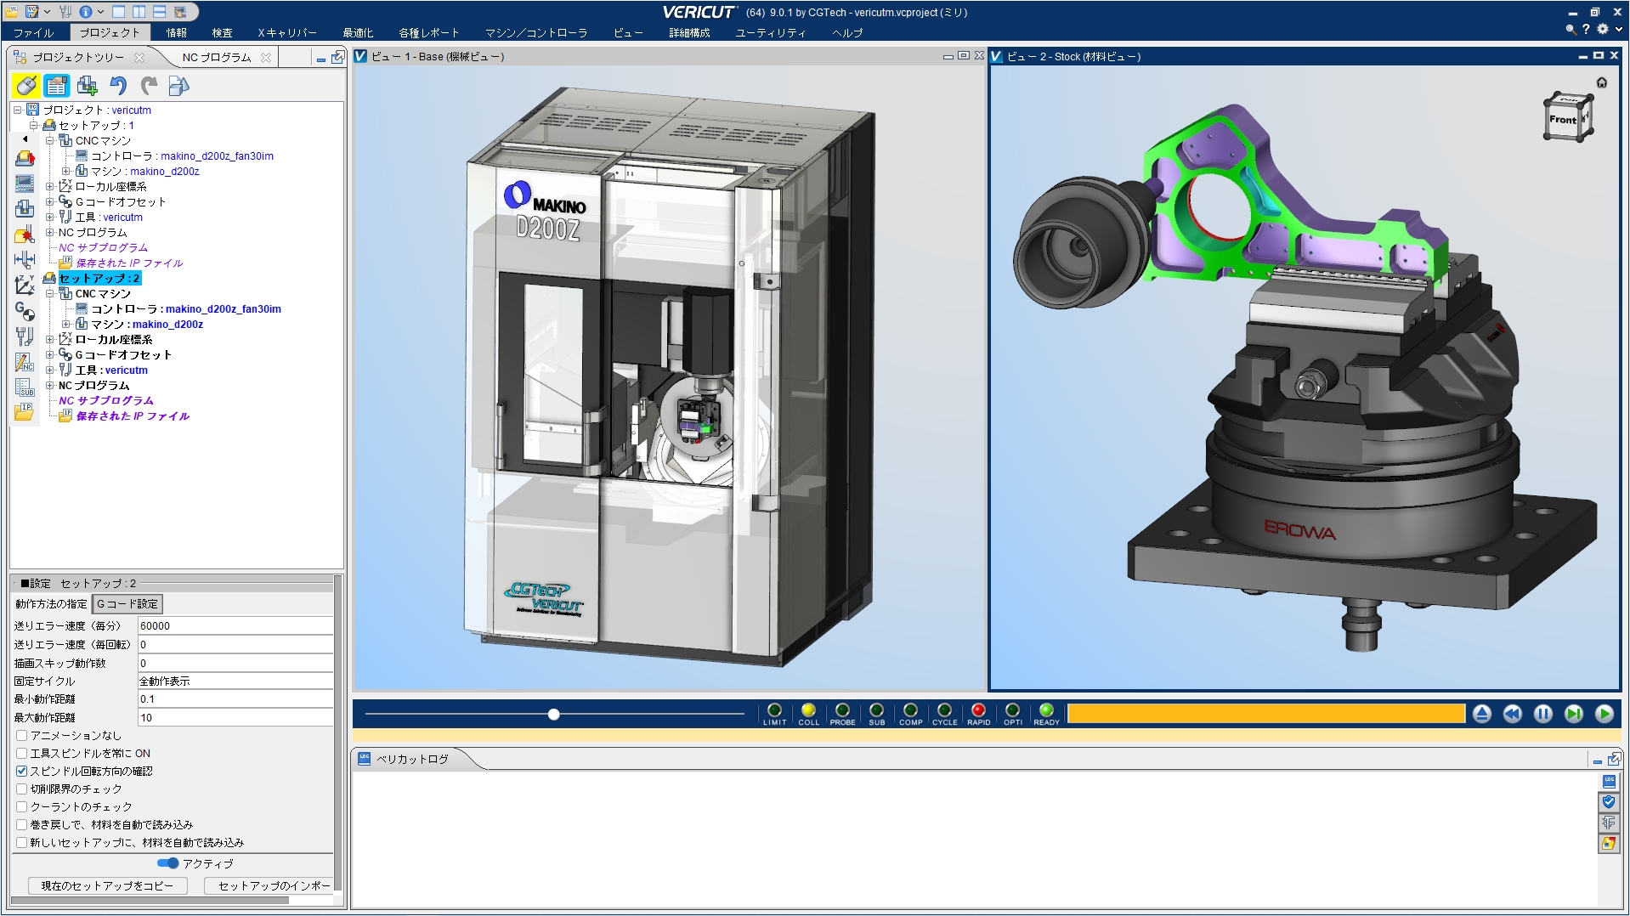Click the Single Step button

(1574, 714)
